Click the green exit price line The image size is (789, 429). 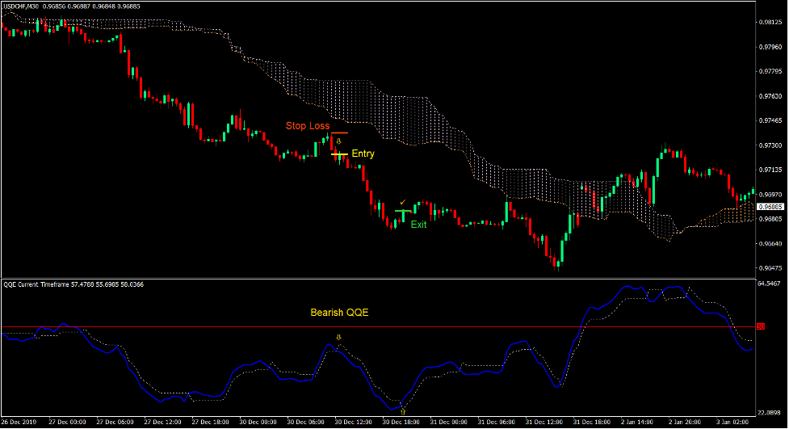(403, 212)
